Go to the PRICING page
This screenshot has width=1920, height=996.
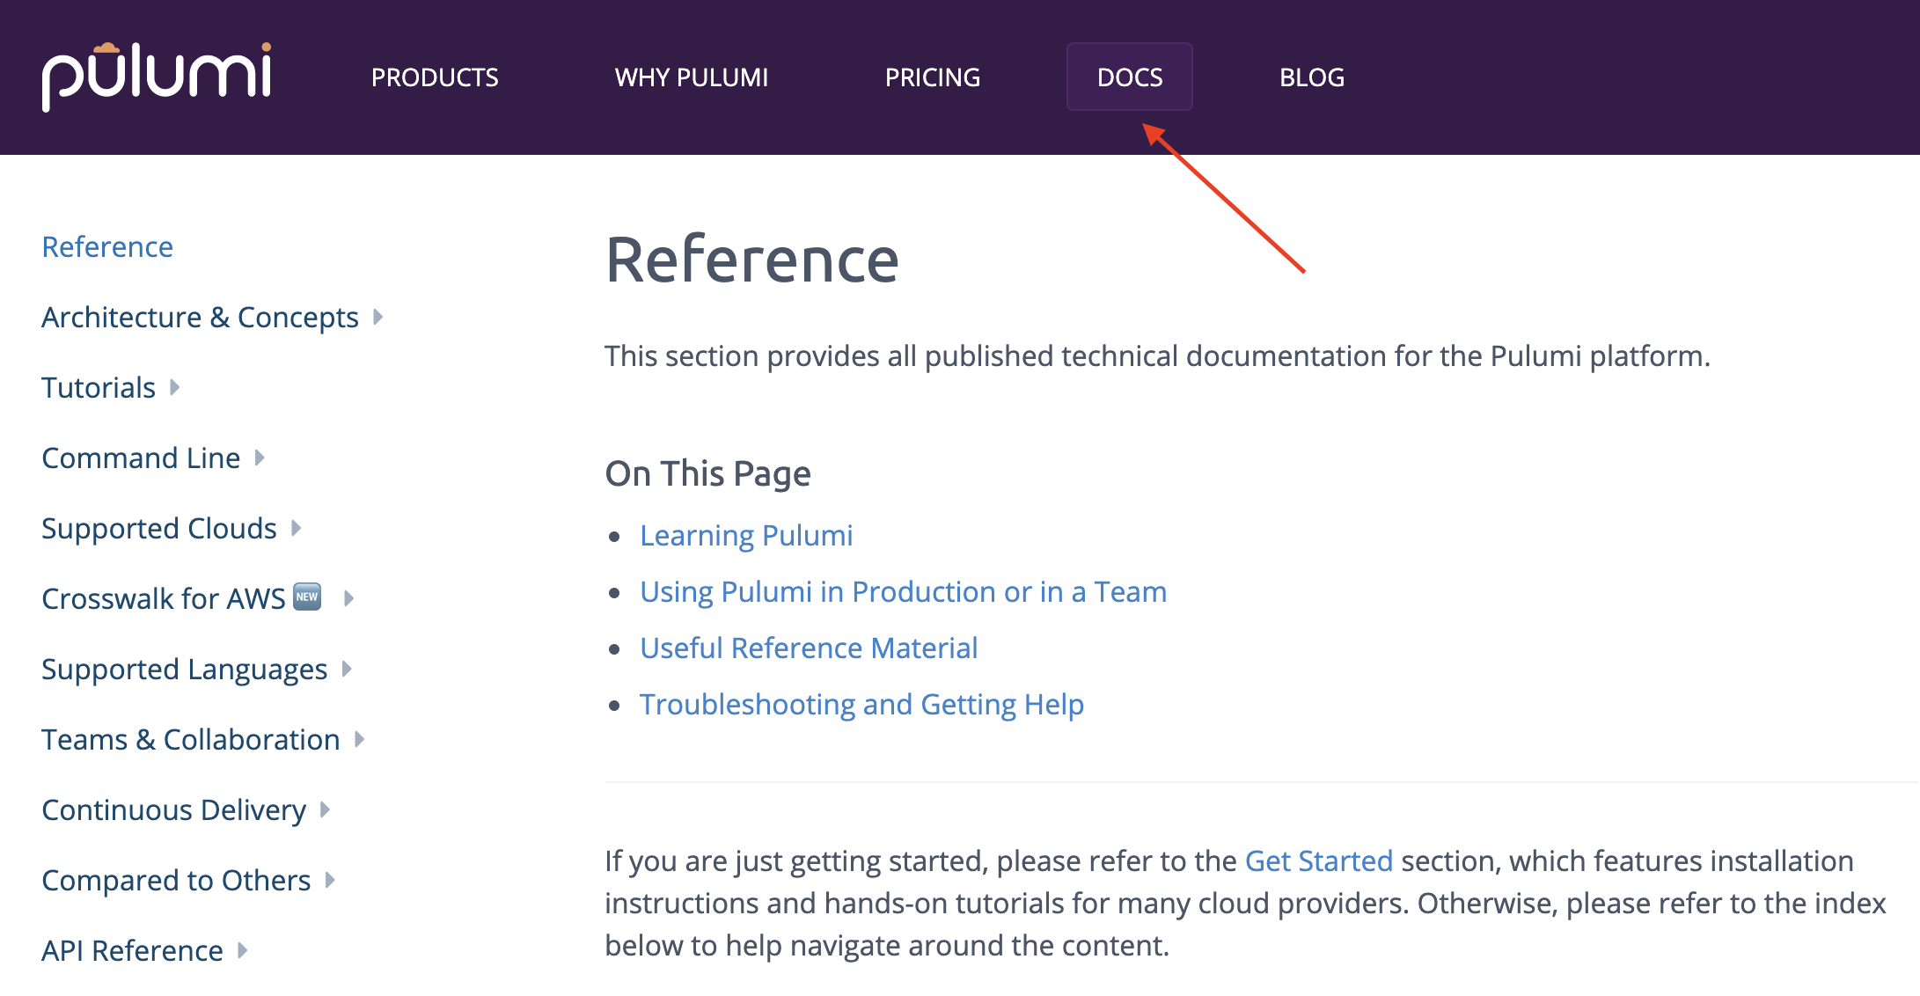tap(933, 77)
